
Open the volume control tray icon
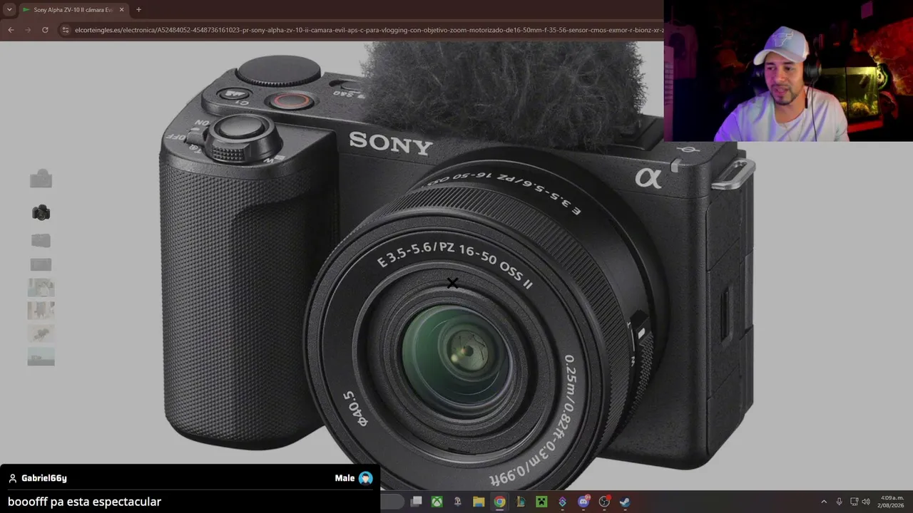click(866, 502)
